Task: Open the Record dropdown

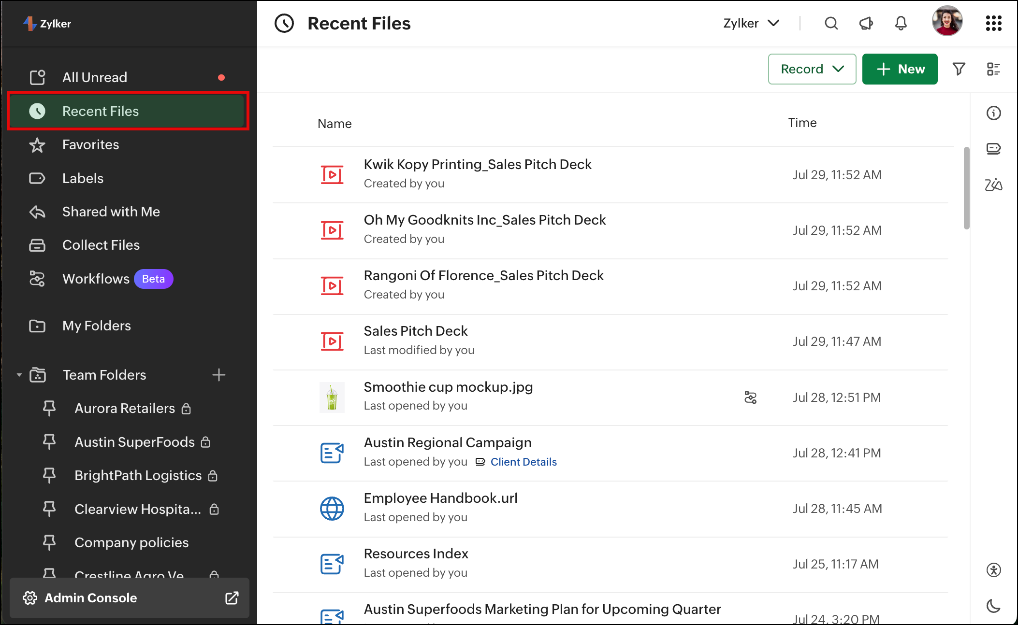Action: [812, 69]
